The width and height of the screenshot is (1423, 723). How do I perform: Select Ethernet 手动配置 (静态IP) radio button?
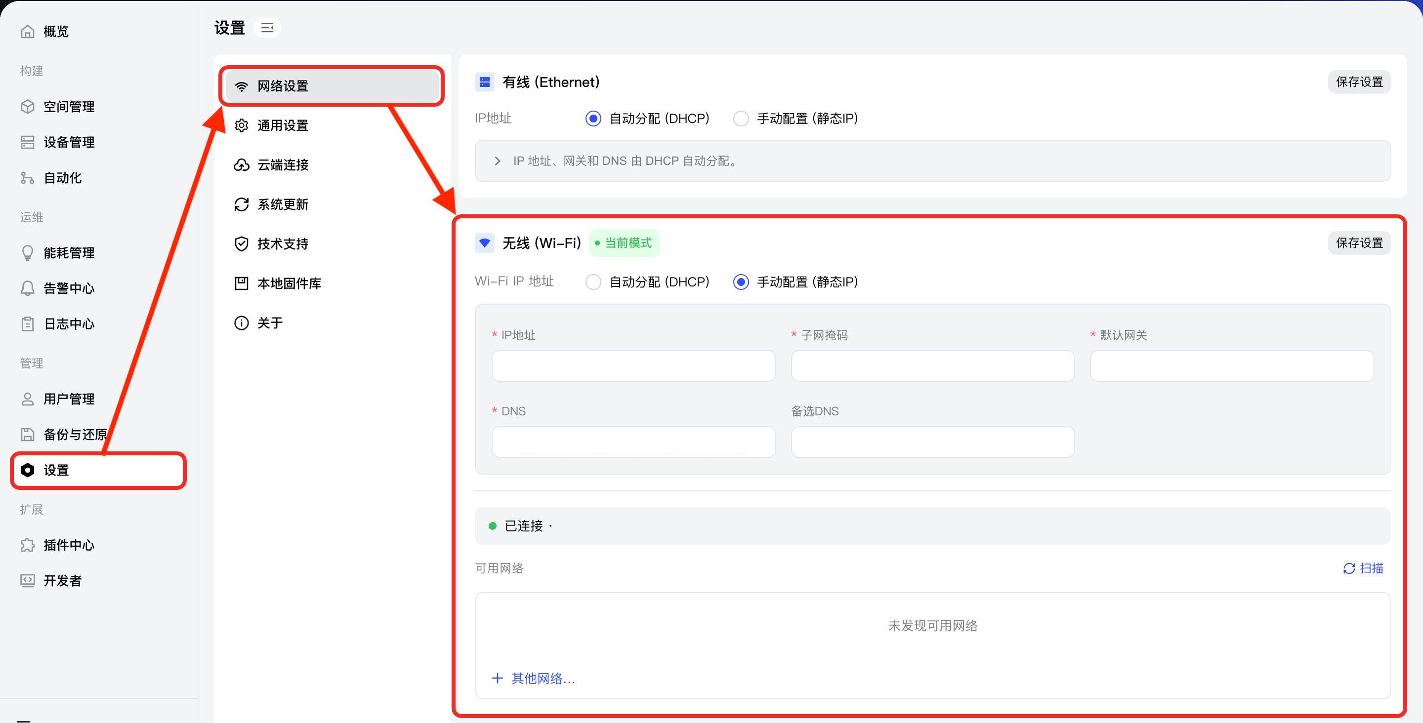click(741, 119)
